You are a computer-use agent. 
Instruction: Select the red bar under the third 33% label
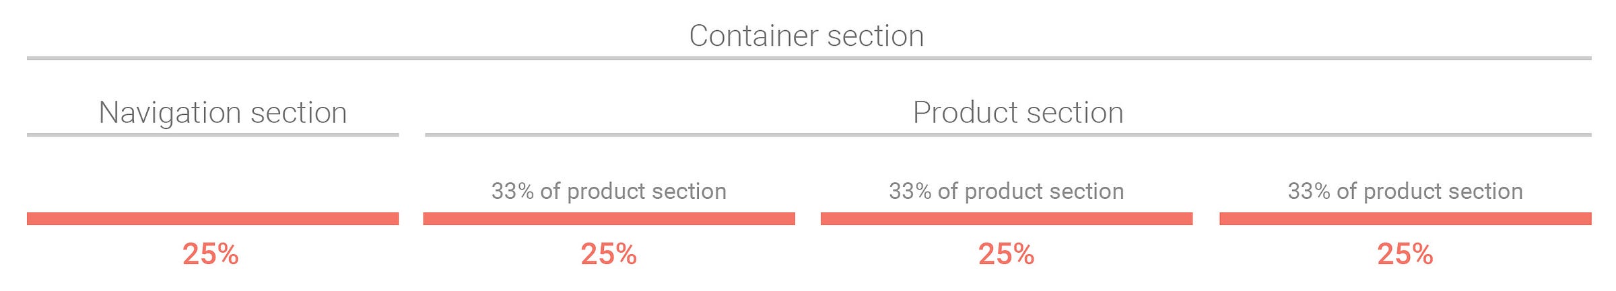pos(1405,219)
